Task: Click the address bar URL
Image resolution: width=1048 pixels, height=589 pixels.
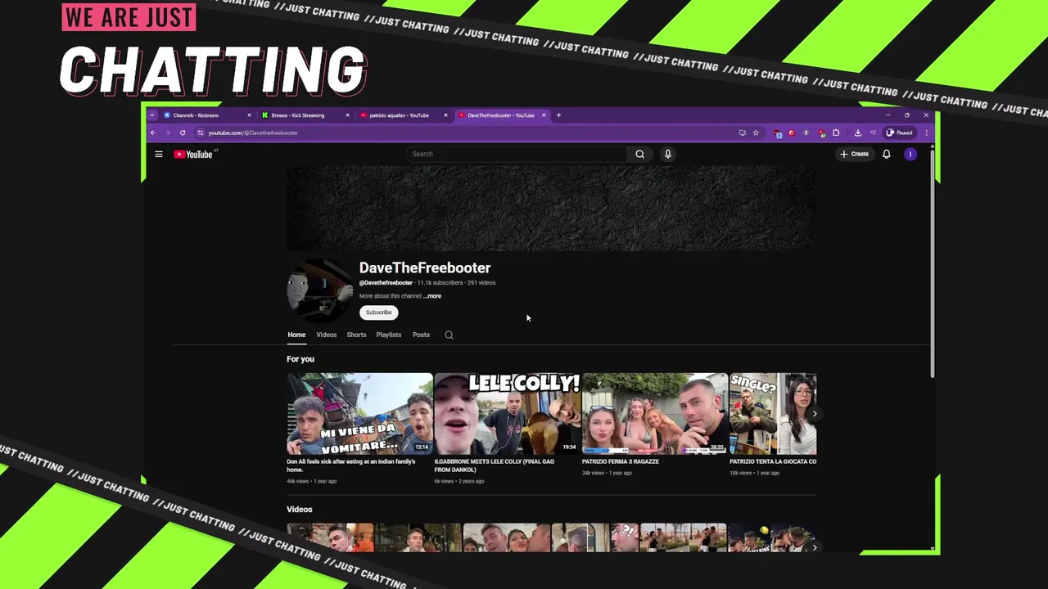Action: [253, 133]
